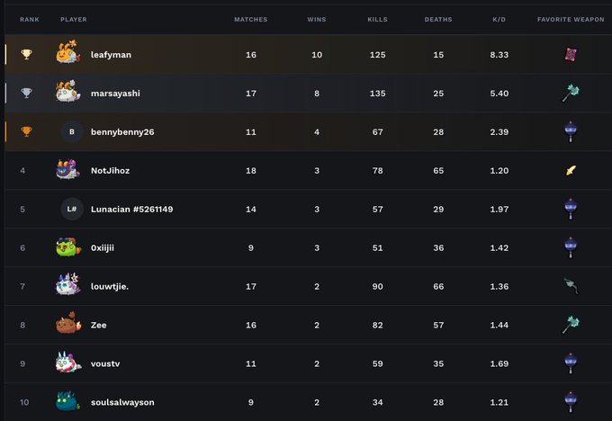Sort by the MATCHES column header

[x=251, y=19]
